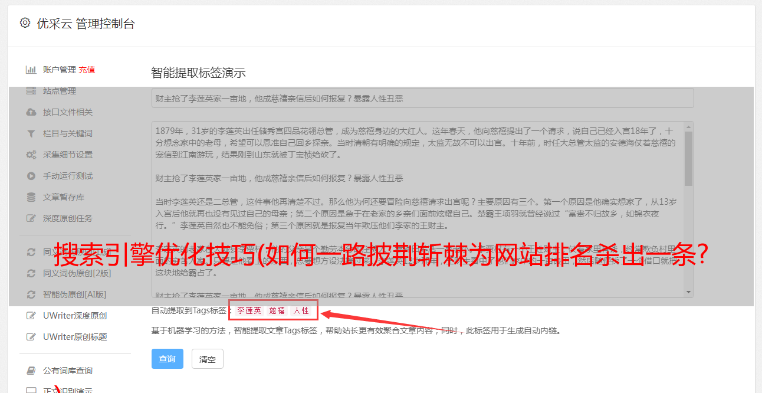Click the blue 查询 button
Viewport: 762px width, 393px height.
coord(167,359)
